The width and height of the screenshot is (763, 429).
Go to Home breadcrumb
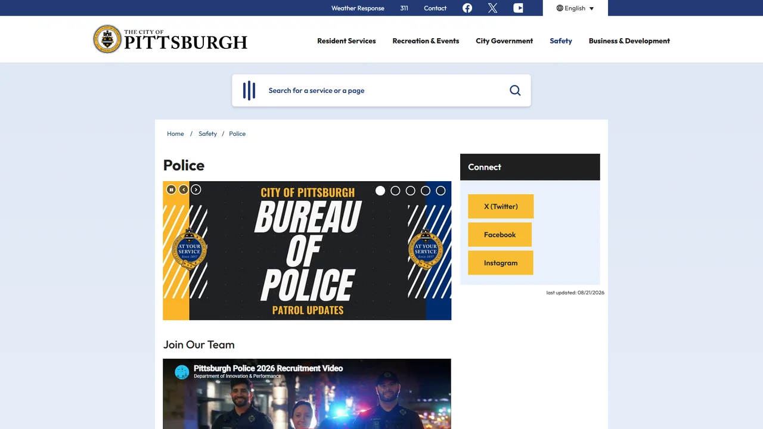175,133
